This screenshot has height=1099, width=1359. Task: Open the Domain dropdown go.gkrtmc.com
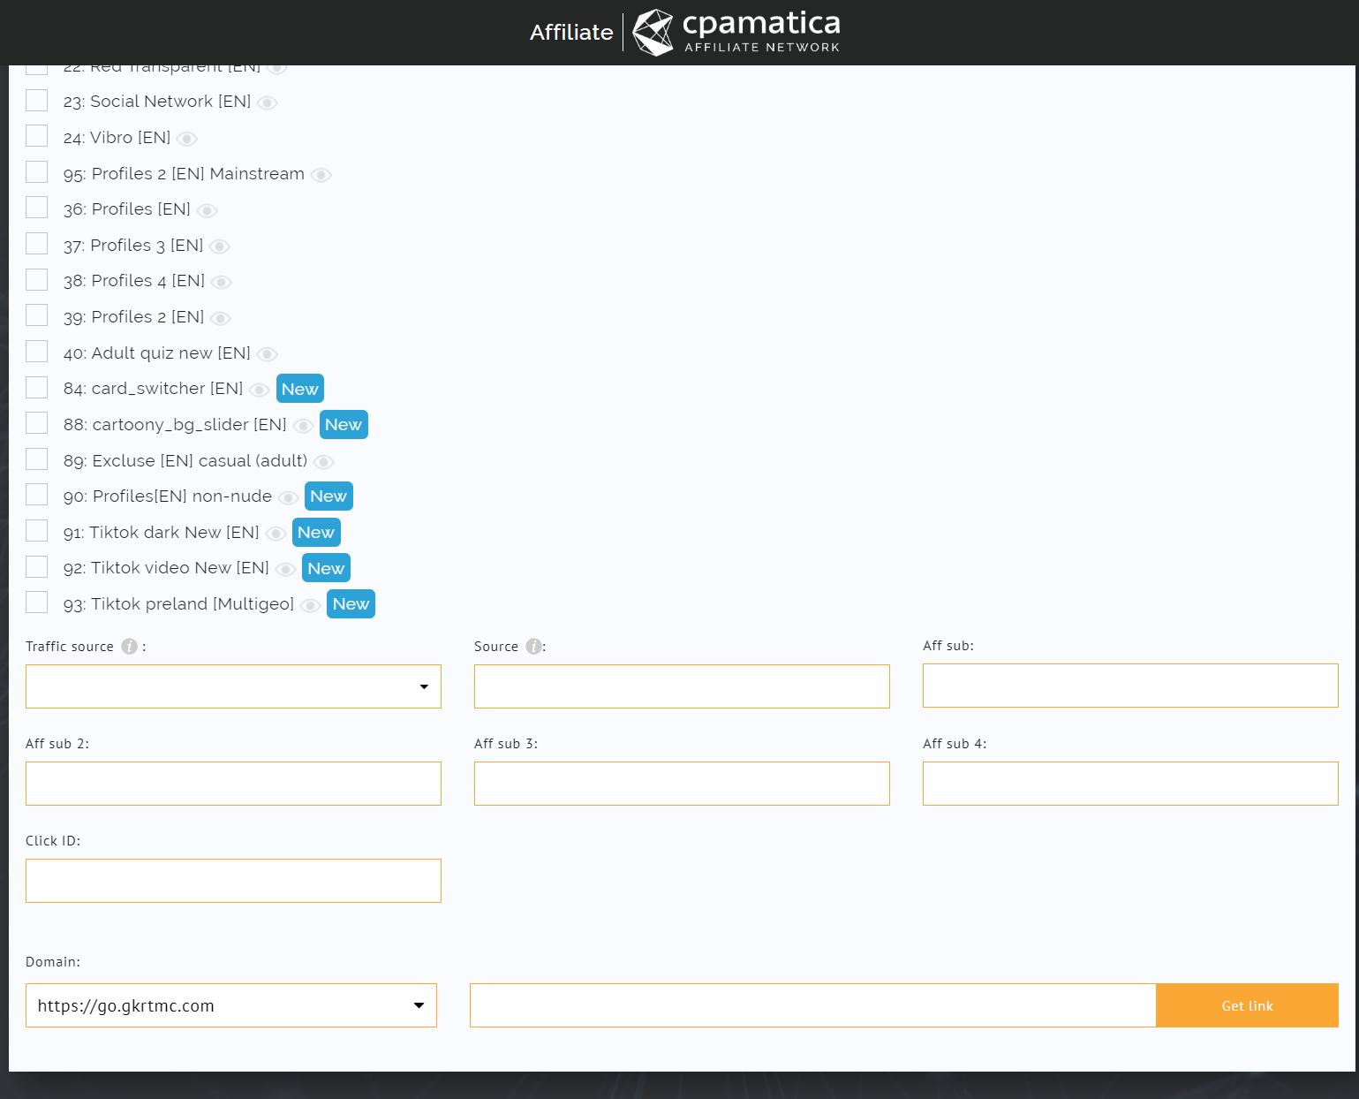point(231,1005)
